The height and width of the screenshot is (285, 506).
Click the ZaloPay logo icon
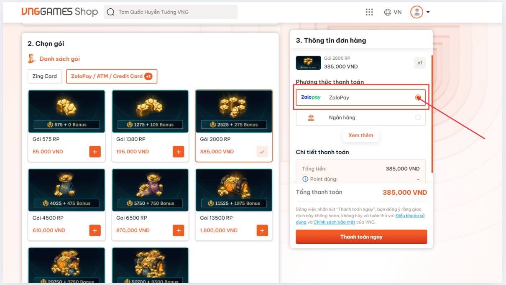311,97
